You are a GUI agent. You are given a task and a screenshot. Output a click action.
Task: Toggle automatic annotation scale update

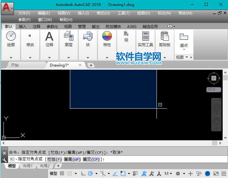[151, 173]
